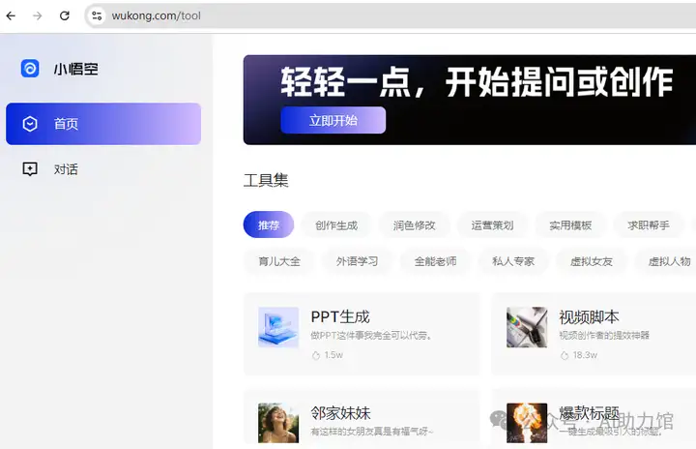Open 对话 in the sidebar
696x449 pixels.
[103, 169]
